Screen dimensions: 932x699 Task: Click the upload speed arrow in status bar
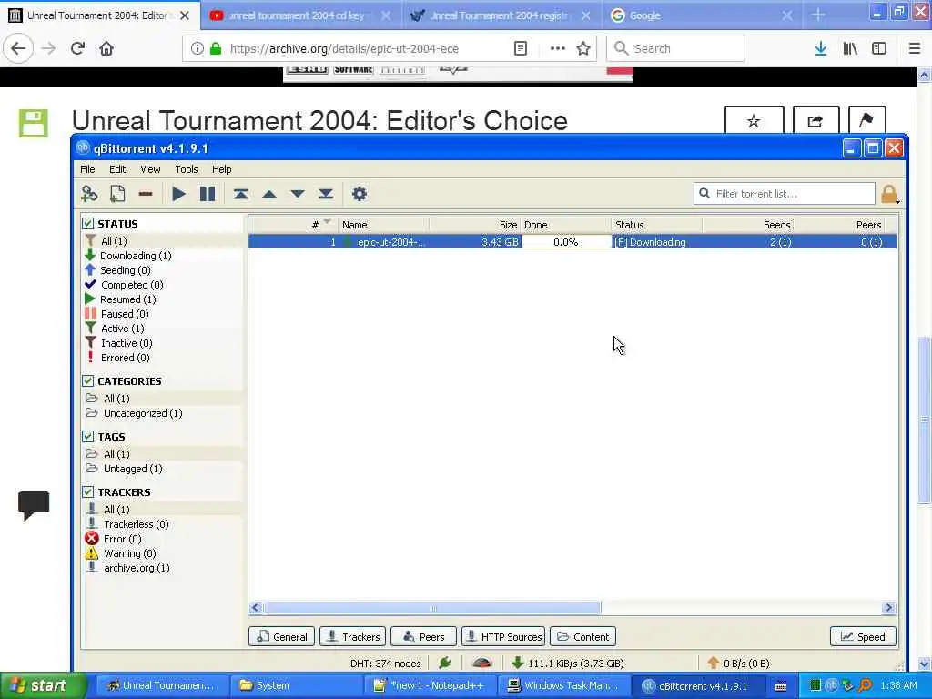[714, 663]
